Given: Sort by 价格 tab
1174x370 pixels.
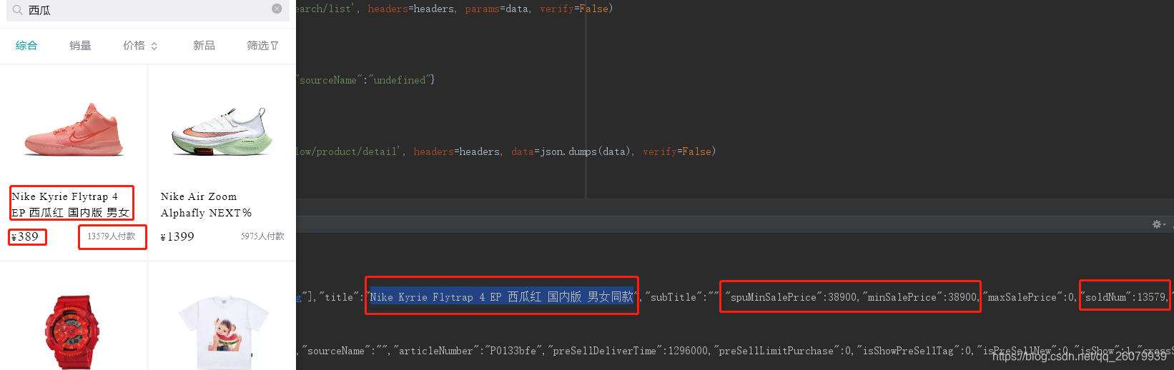Looking at the screenshot, I should pyautogui.click(x=134, y=46).
